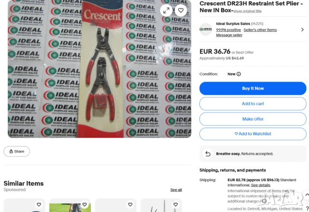This screenshot has width=309, height=212.
Task: Click the customs charges info icon
Action: (264, 201)
